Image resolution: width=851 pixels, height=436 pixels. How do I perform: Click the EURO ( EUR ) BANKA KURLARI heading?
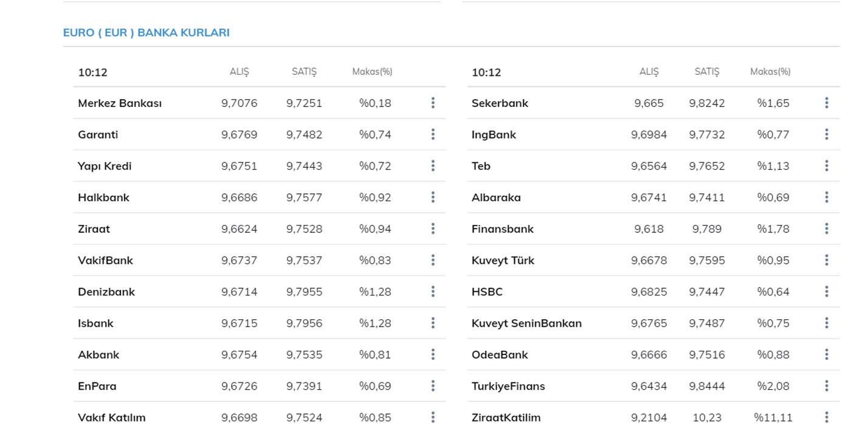[x=146, y=33]
